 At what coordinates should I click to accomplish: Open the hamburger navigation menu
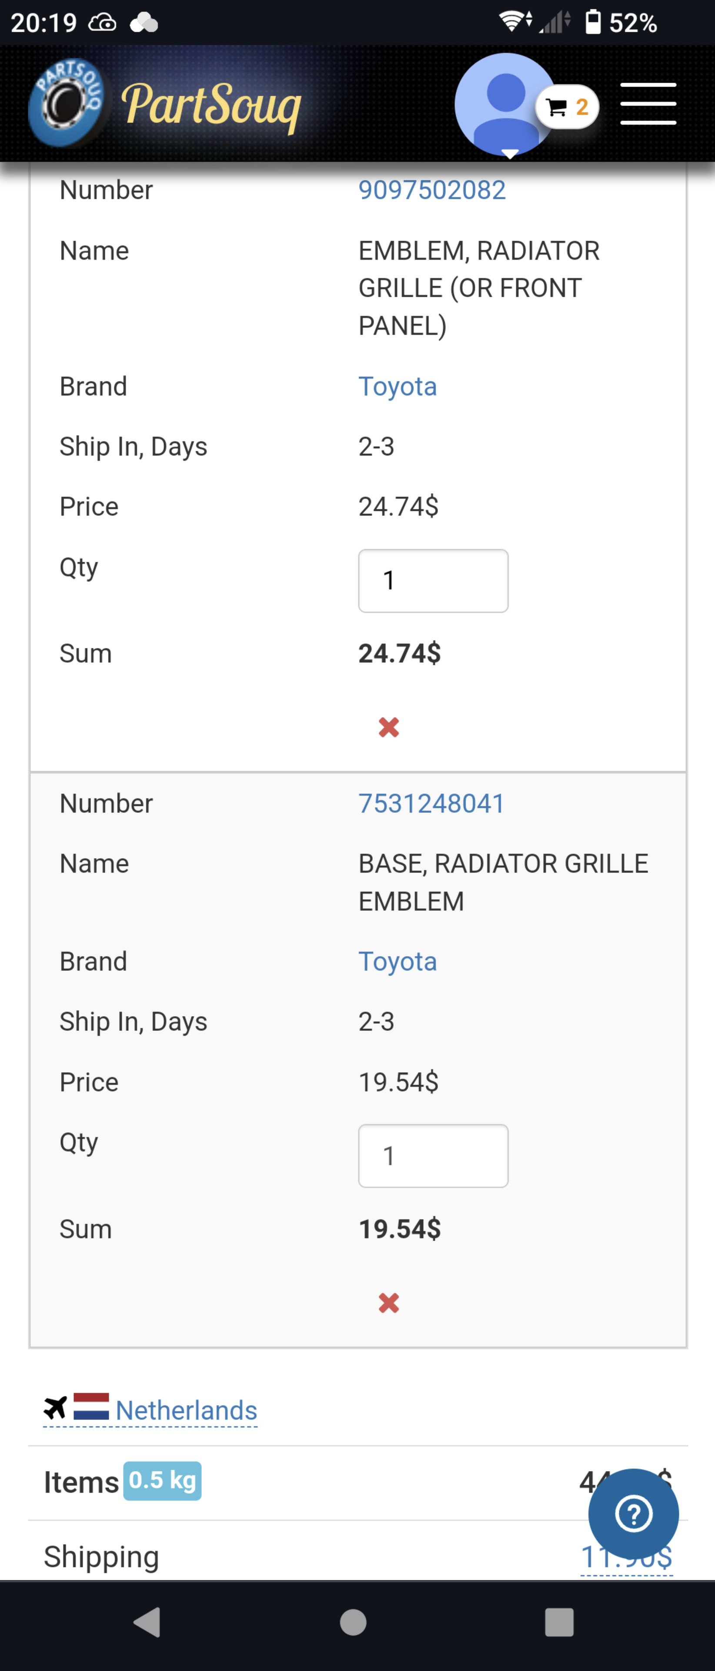[x=648, y=104]
